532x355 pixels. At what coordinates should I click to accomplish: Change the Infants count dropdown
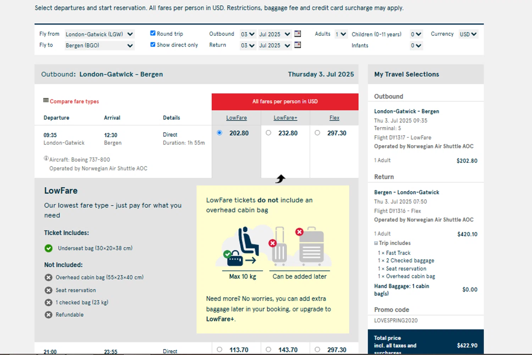click(416, 45)
